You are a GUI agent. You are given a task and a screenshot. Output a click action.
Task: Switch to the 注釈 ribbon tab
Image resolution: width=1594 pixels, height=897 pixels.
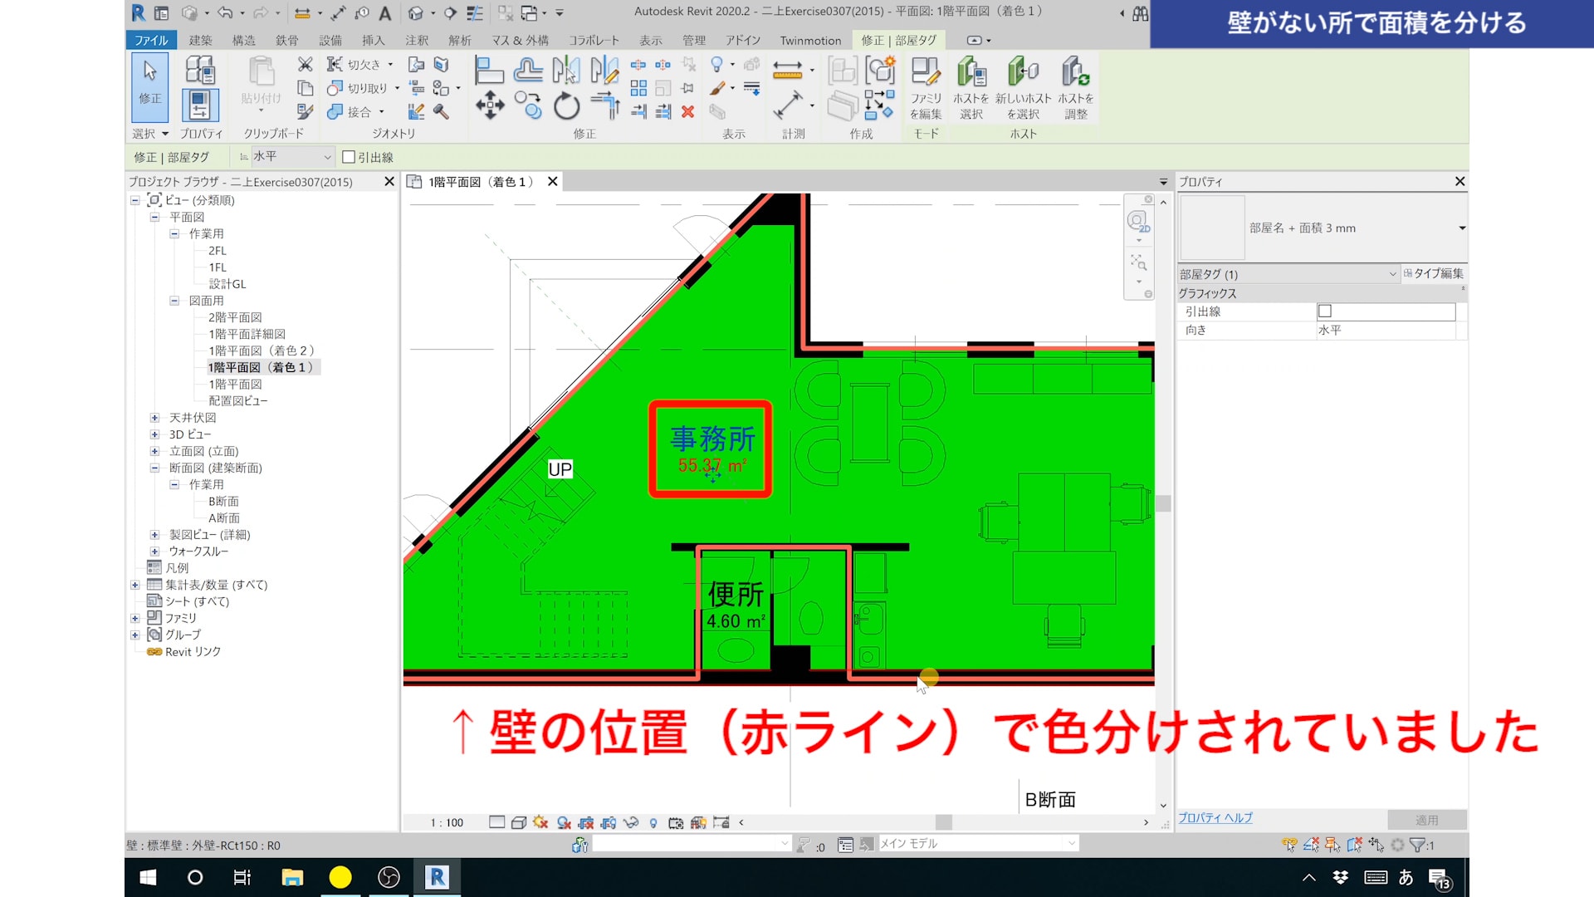coord(417,40)
